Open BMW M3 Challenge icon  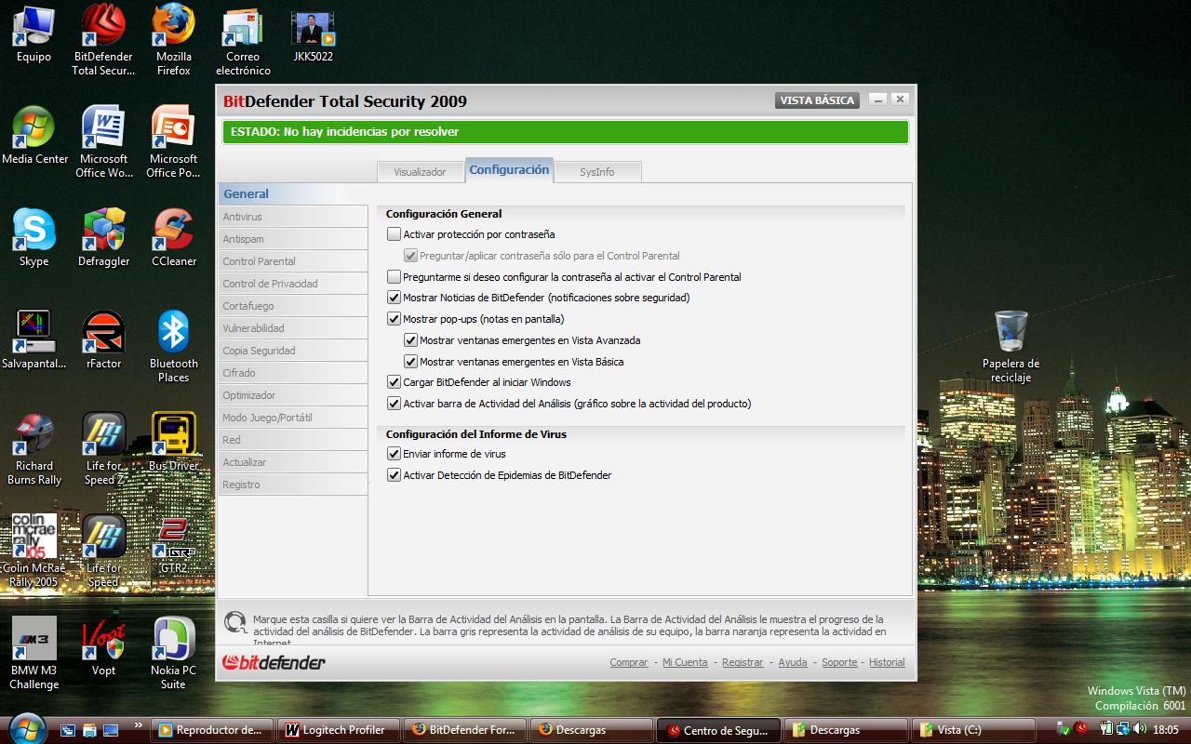coord(34,653)
